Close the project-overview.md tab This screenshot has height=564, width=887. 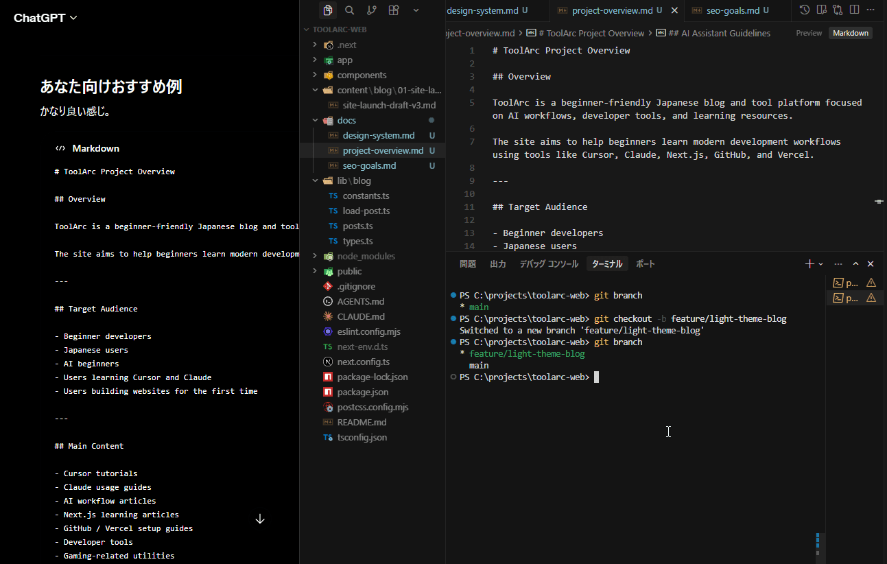click(x=674, y=10)
